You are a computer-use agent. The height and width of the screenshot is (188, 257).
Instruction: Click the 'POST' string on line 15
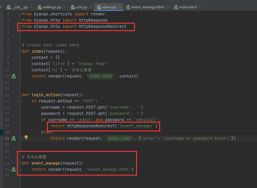coord(89,101)
